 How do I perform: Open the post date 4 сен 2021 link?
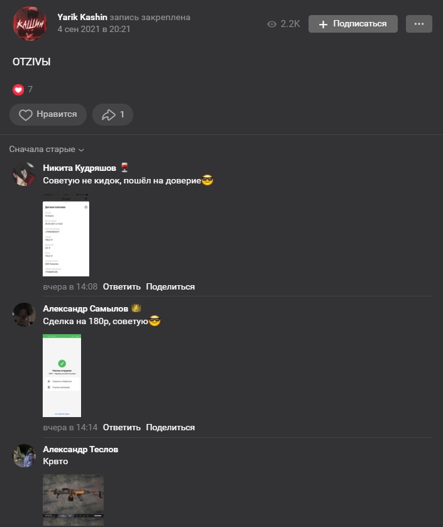[94, 30]
